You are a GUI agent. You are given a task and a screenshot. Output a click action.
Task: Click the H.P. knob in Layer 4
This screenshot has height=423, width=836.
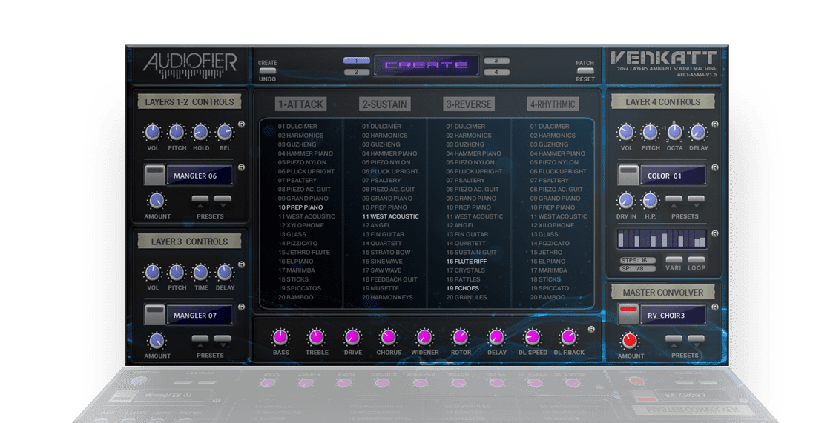(649, 201)
